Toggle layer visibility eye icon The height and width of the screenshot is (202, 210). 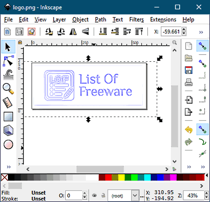pyautogui.click(x=94, y=195)
